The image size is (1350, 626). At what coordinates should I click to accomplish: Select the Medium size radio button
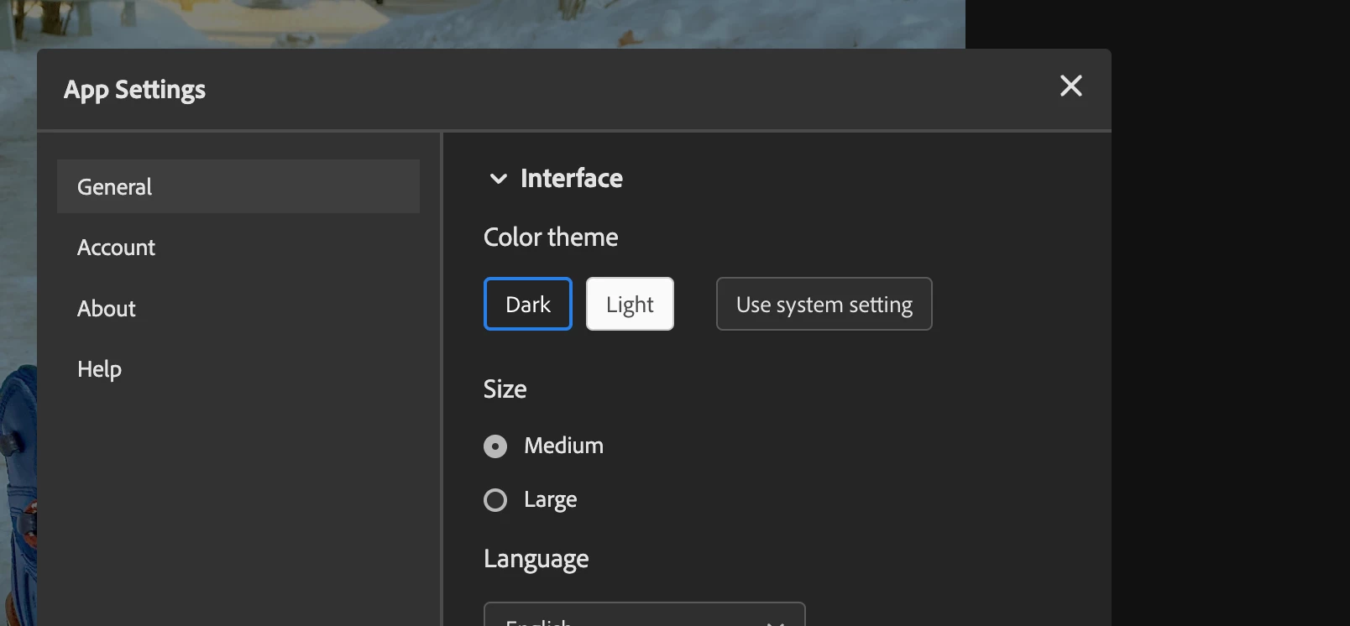click(x=495, y=446)
